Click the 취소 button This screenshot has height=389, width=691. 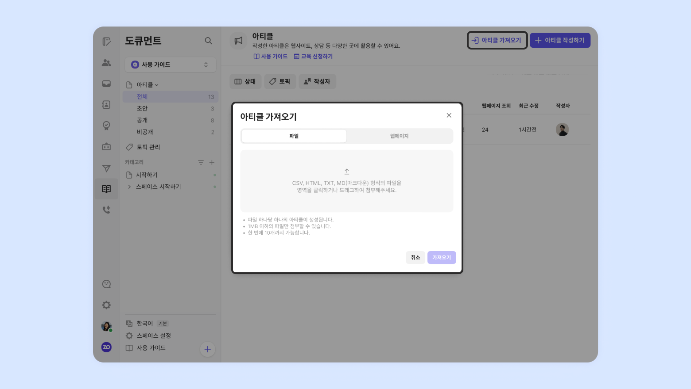(x=415, y=257)
